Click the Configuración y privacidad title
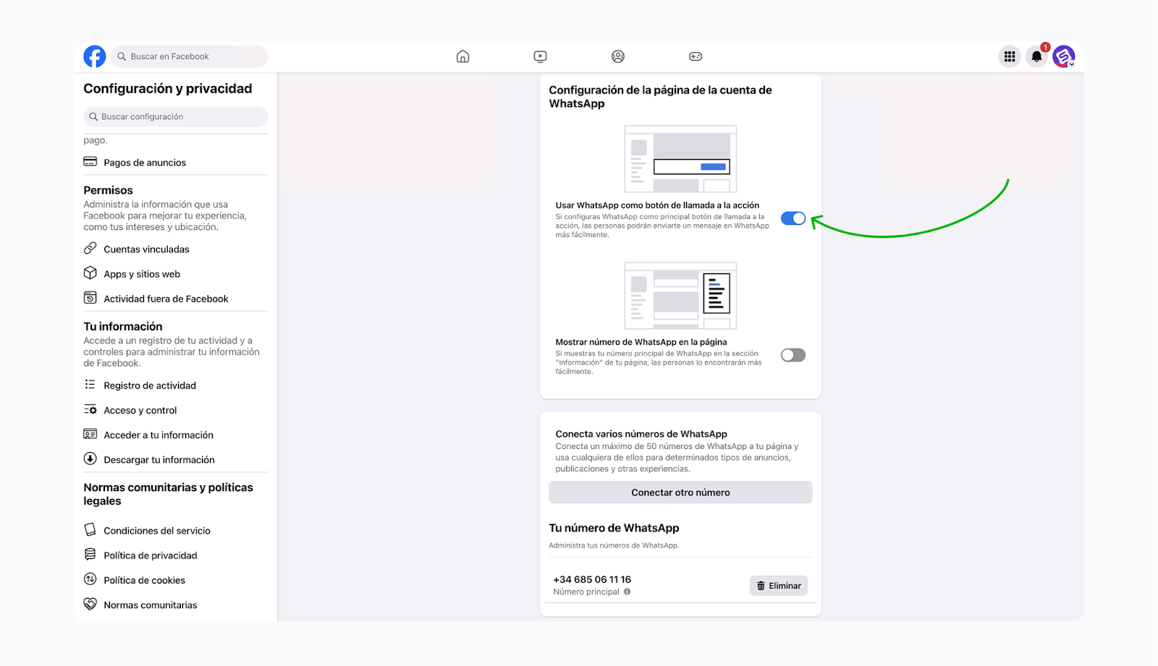 click(x=168, y=88)
